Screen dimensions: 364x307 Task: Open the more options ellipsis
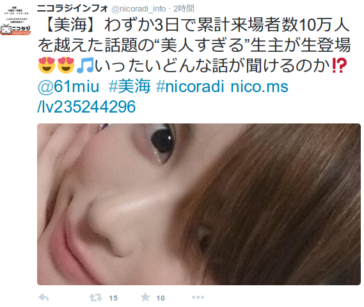click(198, 297)
